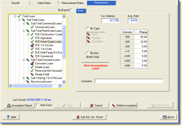Click checkmark icon beside R/E Multi Family
Screen dimensions: 182x126
pos(32,52)
